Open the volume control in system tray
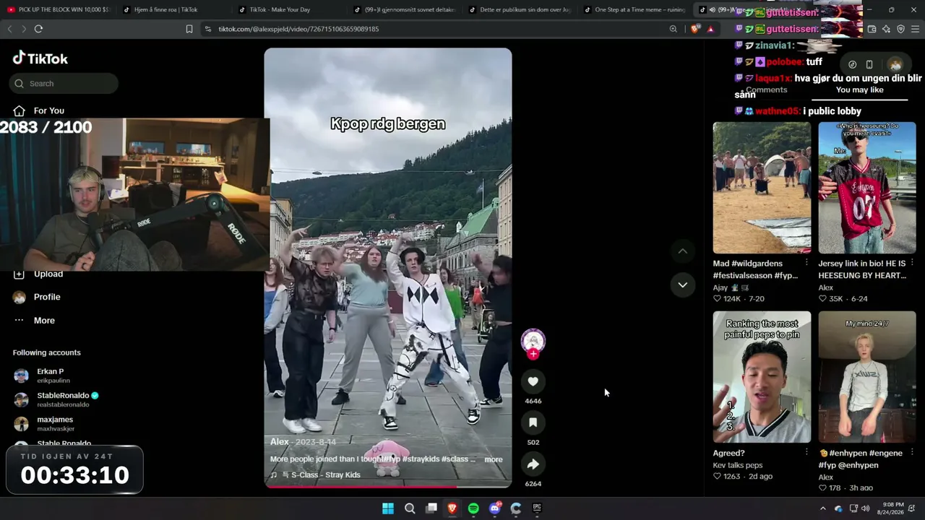This screenshot has height=520, width=925. pos(866,508)
